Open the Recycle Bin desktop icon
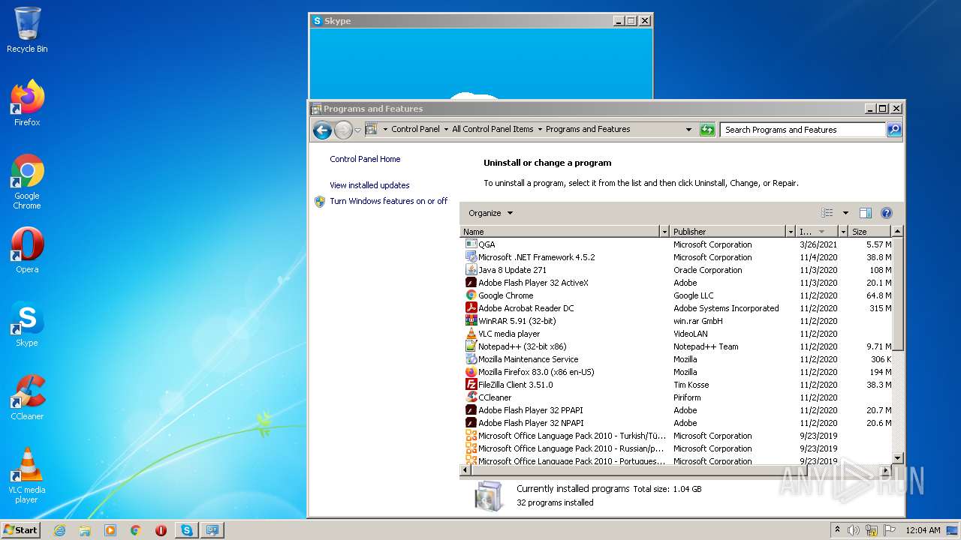961x540 pixels. click(x=27, y=30)
